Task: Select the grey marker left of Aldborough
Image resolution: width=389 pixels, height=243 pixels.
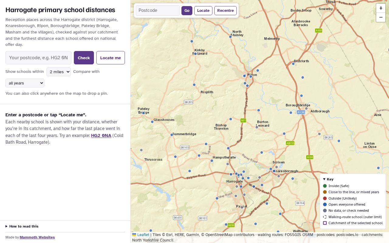Action: coord(306,108)
